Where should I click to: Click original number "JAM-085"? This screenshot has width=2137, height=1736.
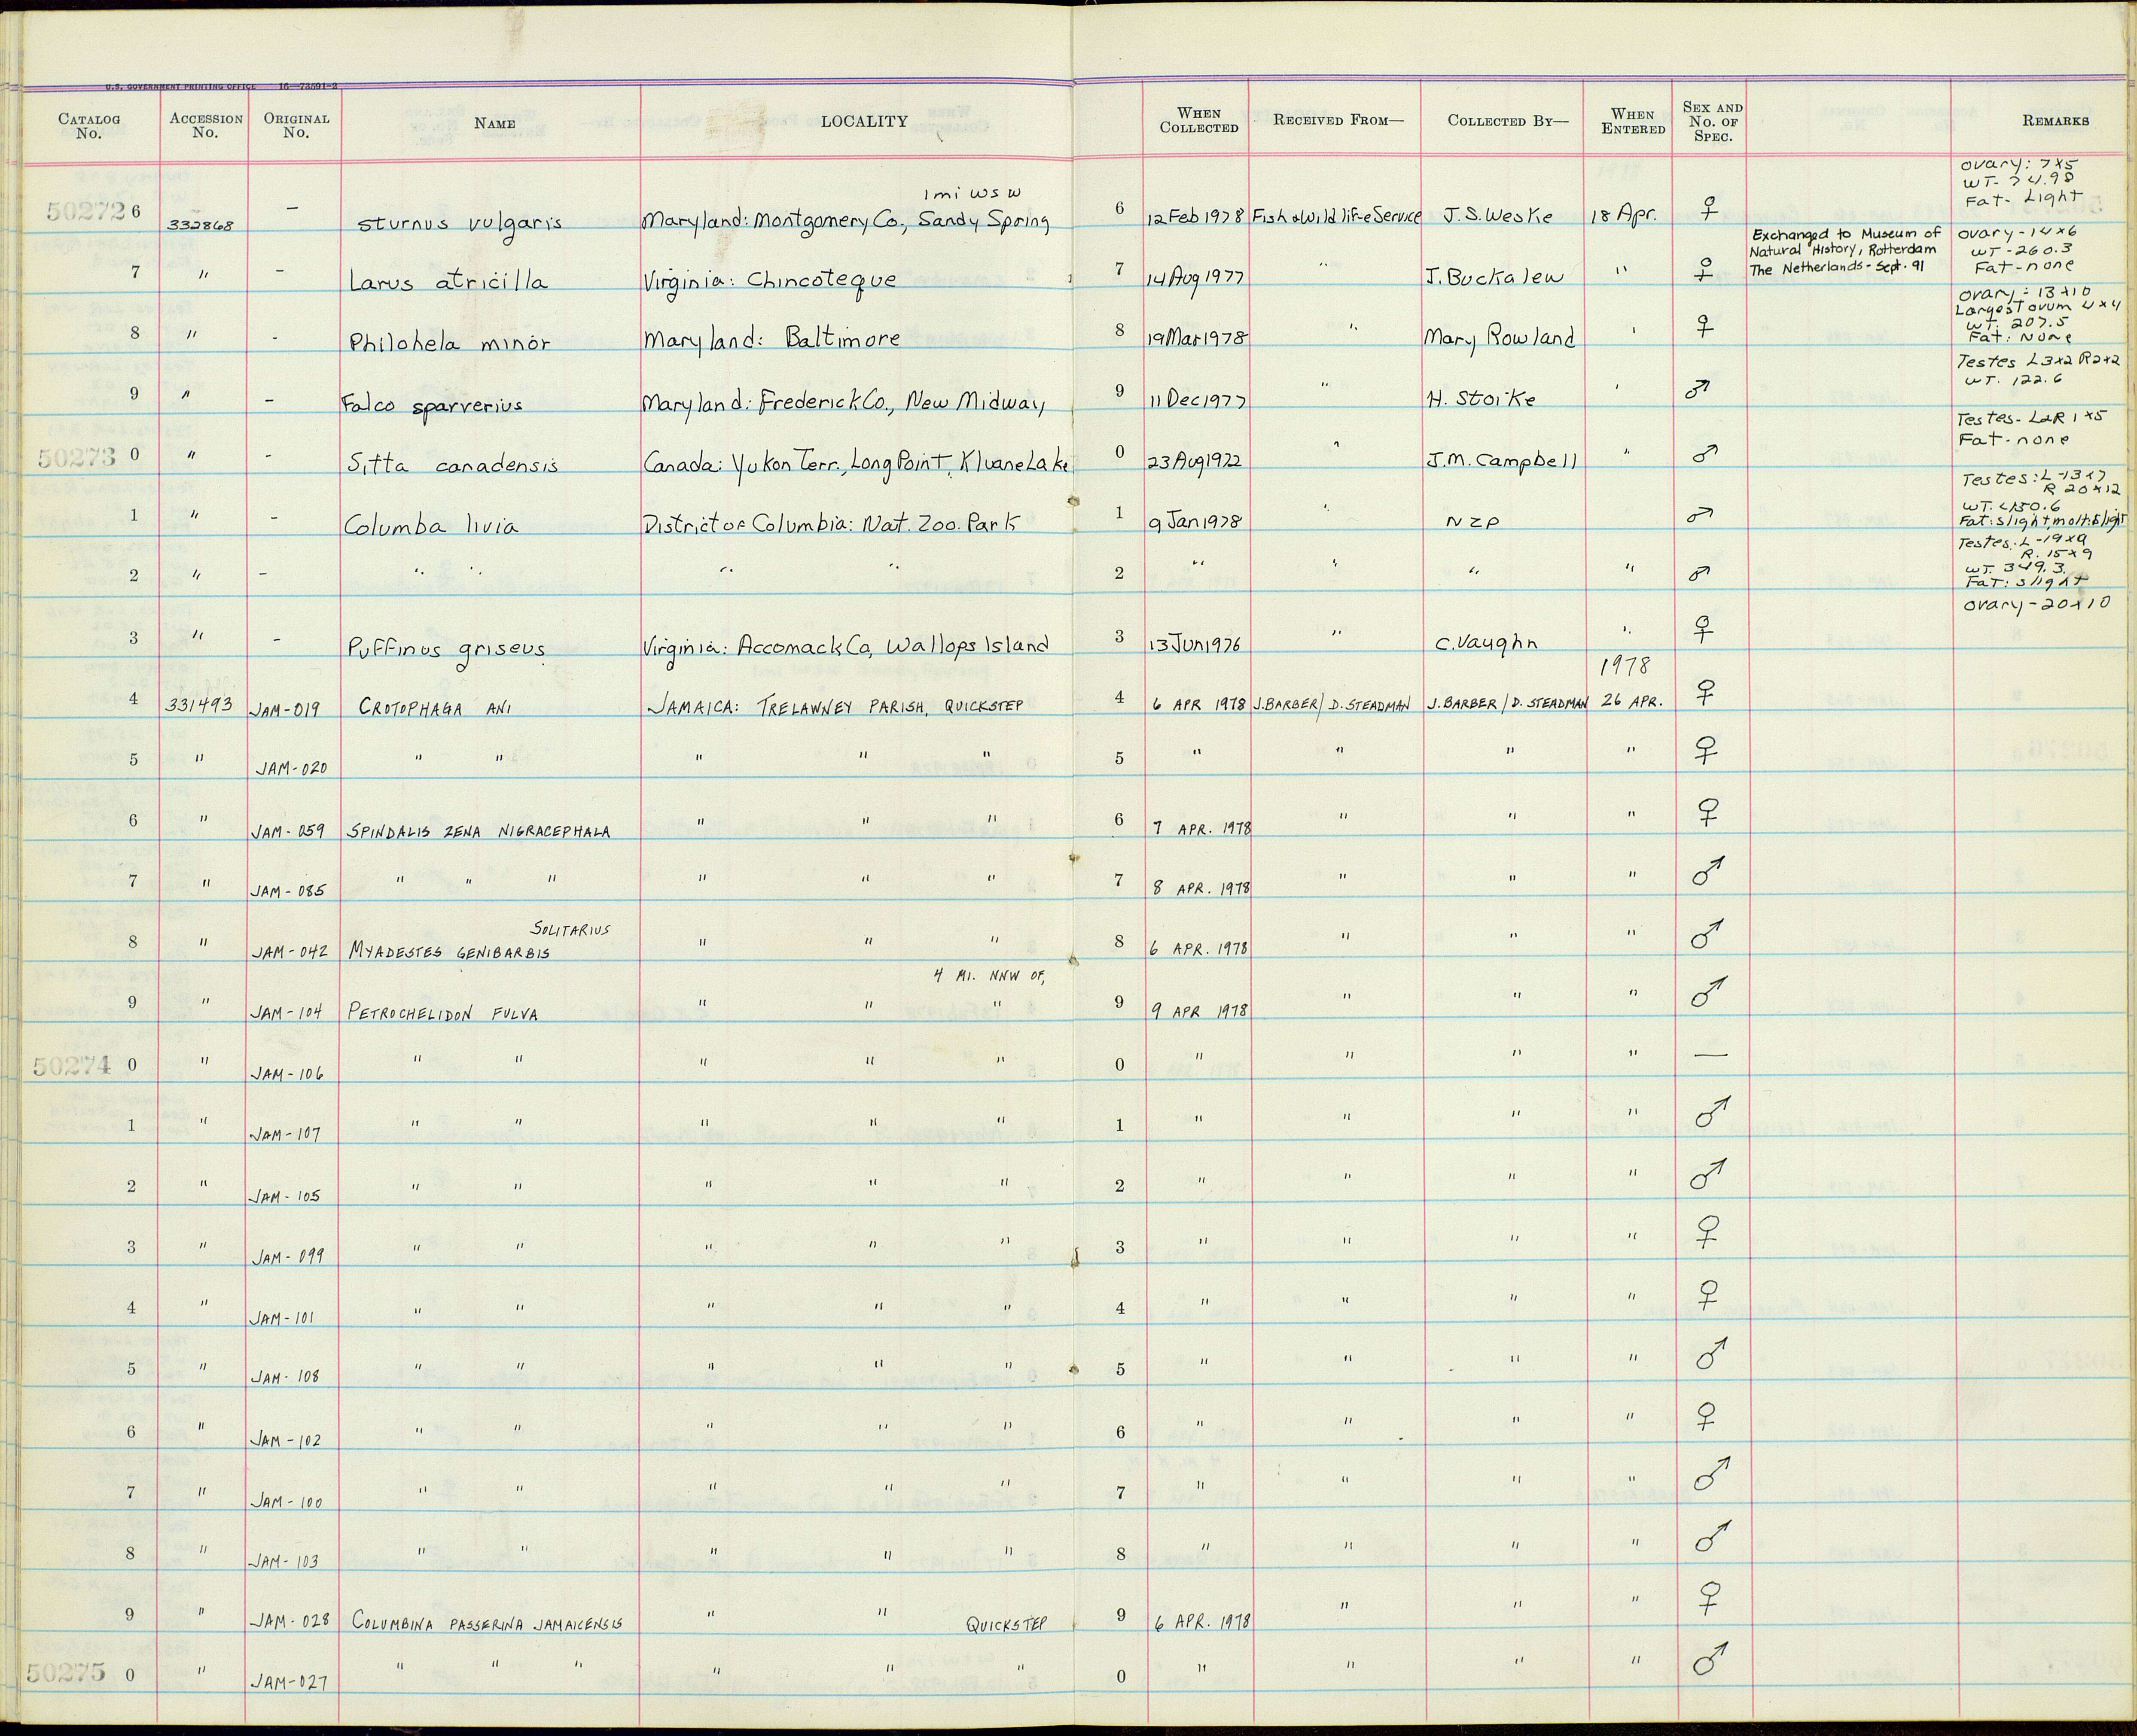coord(288,891)
